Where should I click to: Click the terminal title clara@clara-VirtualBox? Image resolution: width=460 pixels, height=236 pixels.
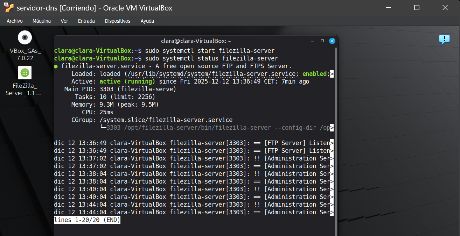(196, 41)
